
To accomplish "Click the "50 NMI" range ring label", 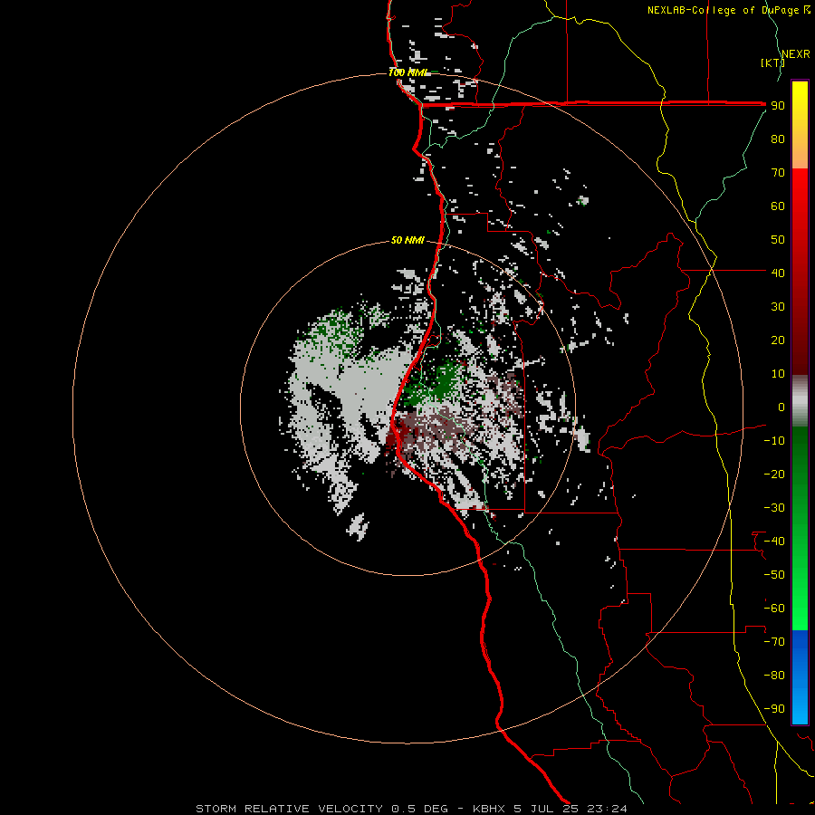I will pos(407,240).
